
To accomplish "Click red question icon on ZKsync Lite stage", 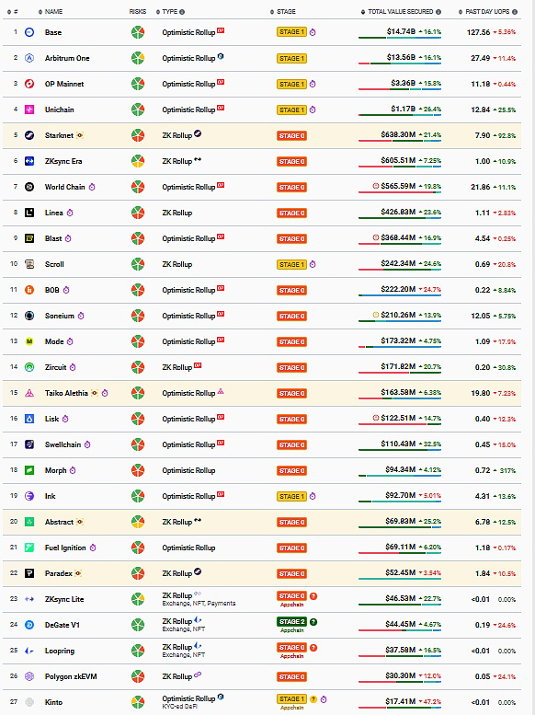I will pyautogui.click(x=313, y=596).
